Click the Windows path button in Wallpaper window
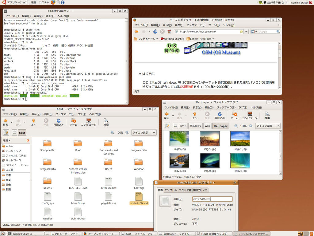The width and height of the screenshot is (314, 236). pos(195,126)
